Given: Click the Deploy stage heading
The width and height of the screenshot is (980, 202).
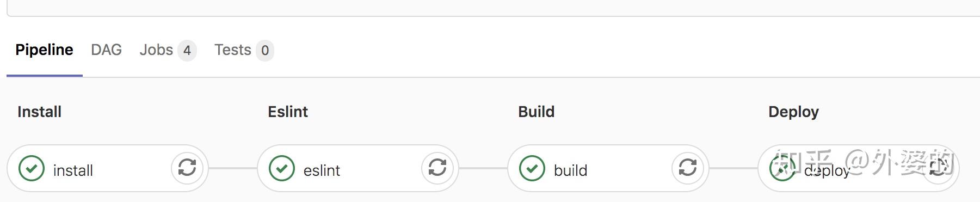Looking at the screenshot, I should 793,112.
